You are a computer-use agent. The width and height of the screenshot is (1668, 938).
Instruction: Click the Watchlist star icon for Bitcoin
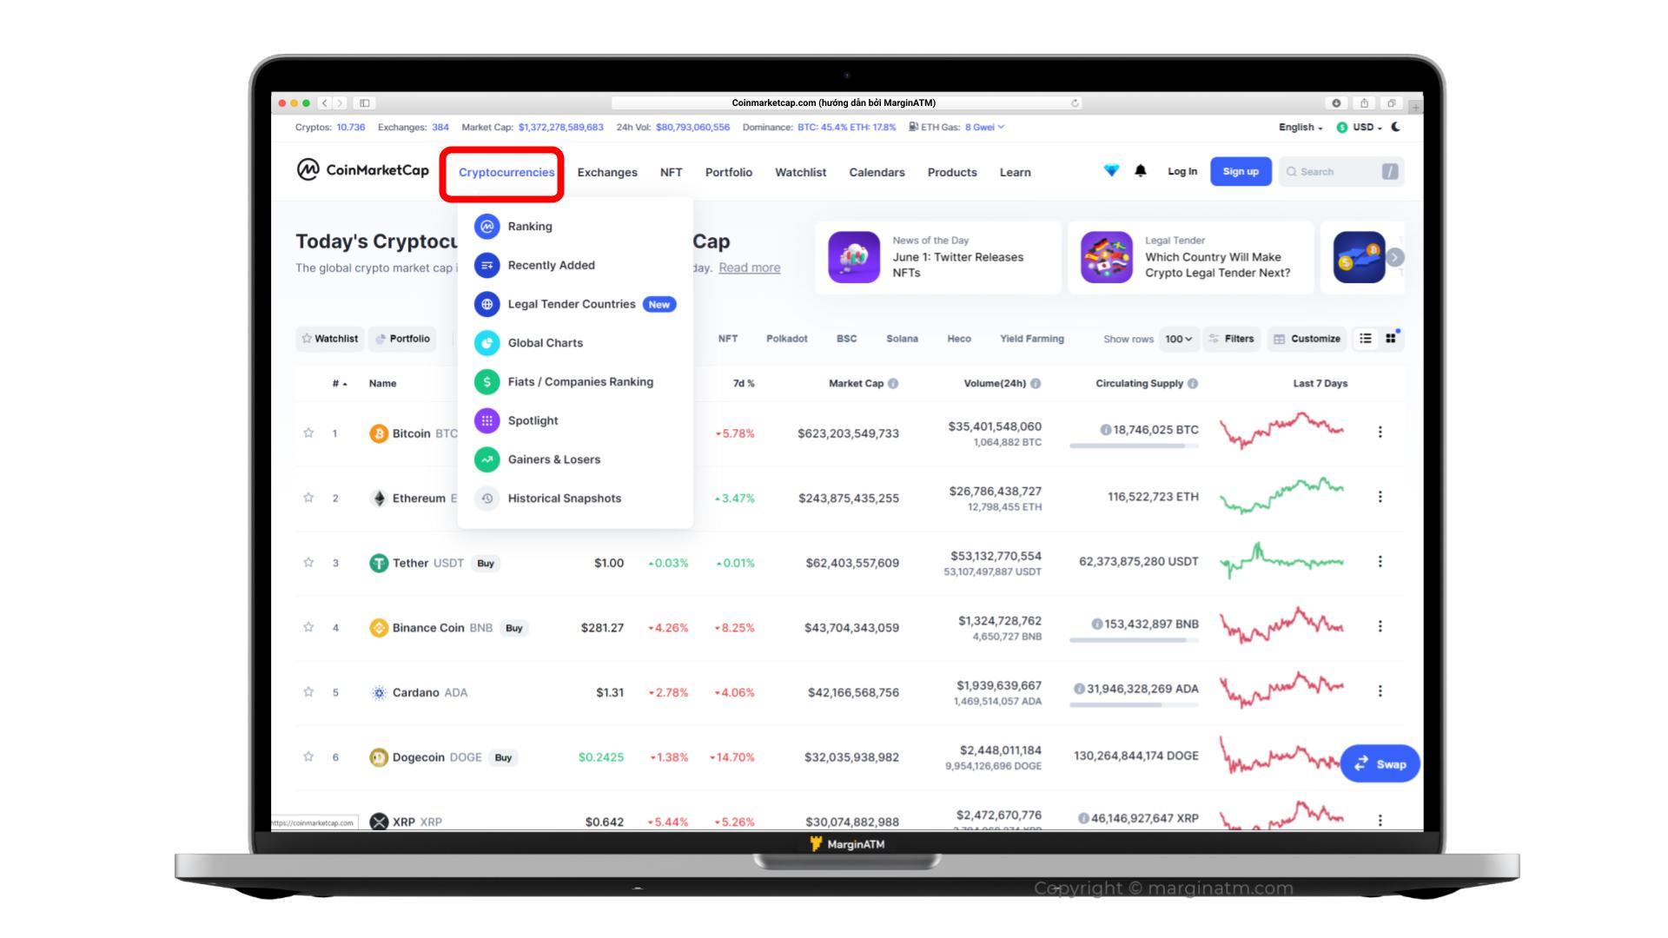(308, 432)
